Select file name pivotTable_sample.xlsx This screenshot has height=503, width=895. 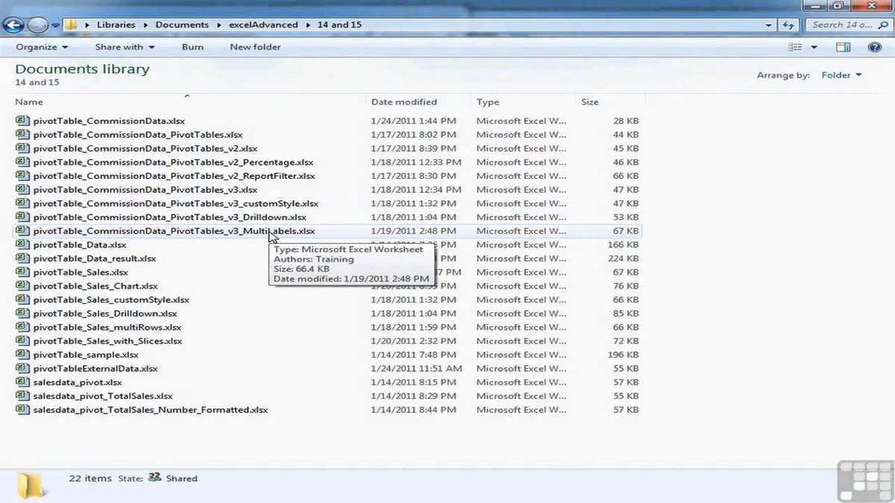coord(86,355)
